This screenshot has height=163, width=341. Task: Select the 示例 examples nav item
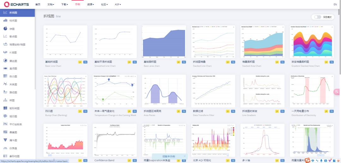78,4
